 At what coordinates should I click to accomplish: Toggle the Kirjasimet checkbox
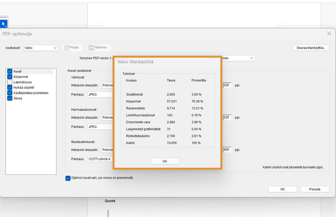(x=10, y=77)
